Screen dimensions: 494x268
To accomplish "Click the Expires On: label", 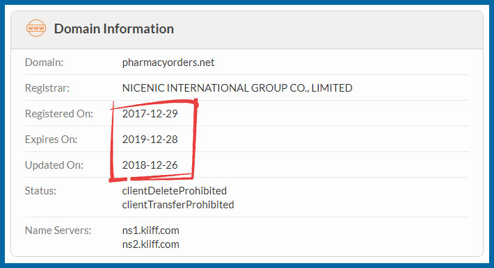I will pyautogui.click(x=51, y=140).
